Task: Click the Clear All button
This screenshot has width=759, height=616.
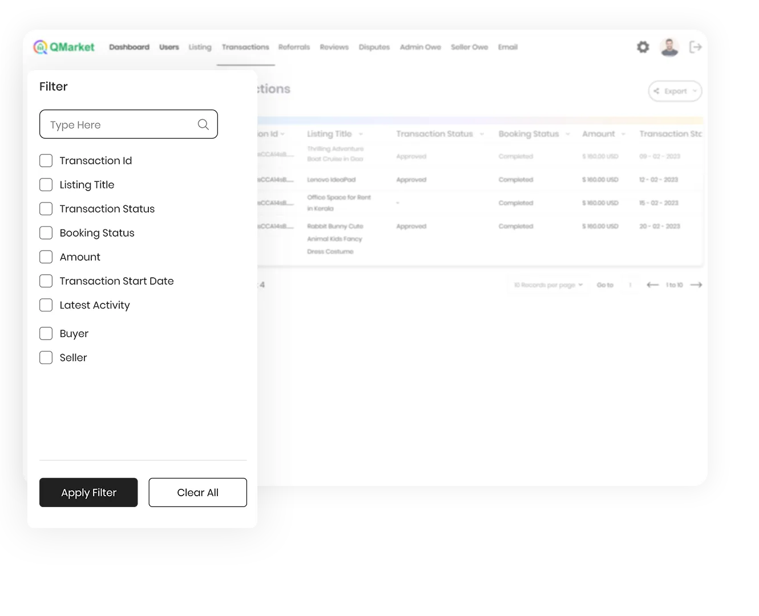Action: (197, 492)
